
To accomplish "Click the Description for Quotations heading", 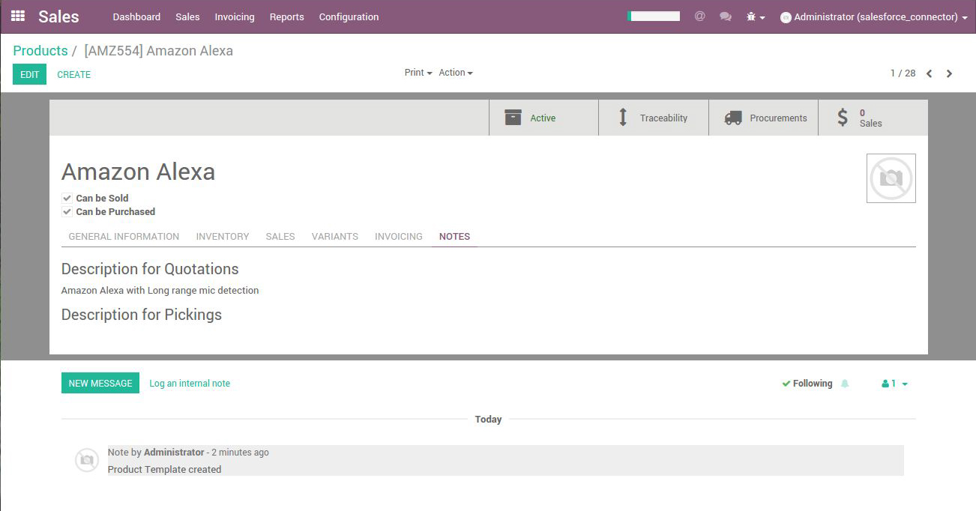I will (150, 269).
